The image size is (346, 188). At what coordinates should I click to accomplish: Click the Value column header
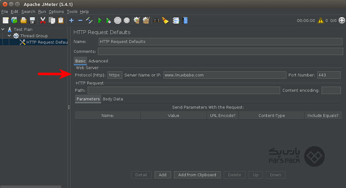173,116
